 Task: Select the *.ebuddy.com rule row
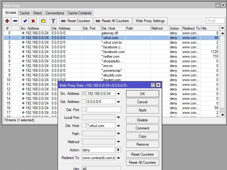111,75
